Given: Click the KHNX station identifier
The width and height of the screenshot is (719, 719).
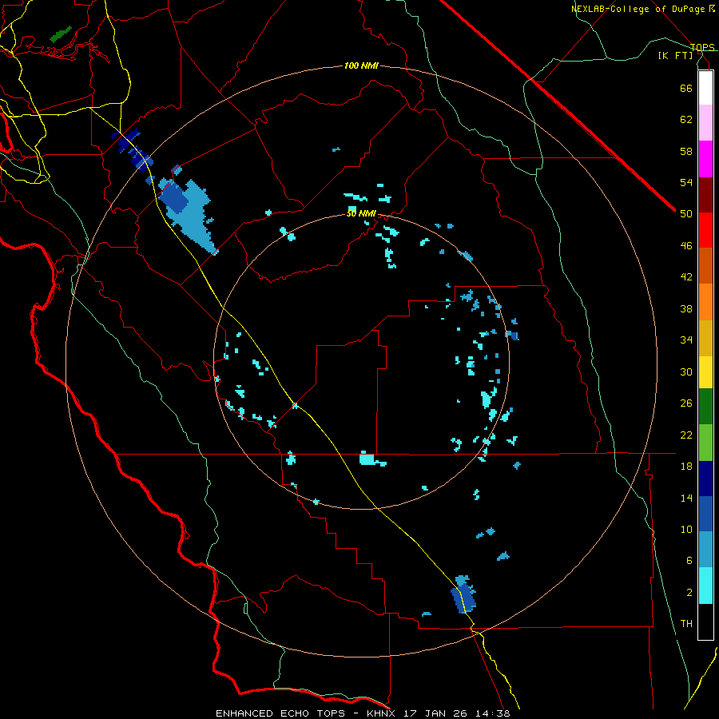Looking at the screenshot, I should pos(383,713).
